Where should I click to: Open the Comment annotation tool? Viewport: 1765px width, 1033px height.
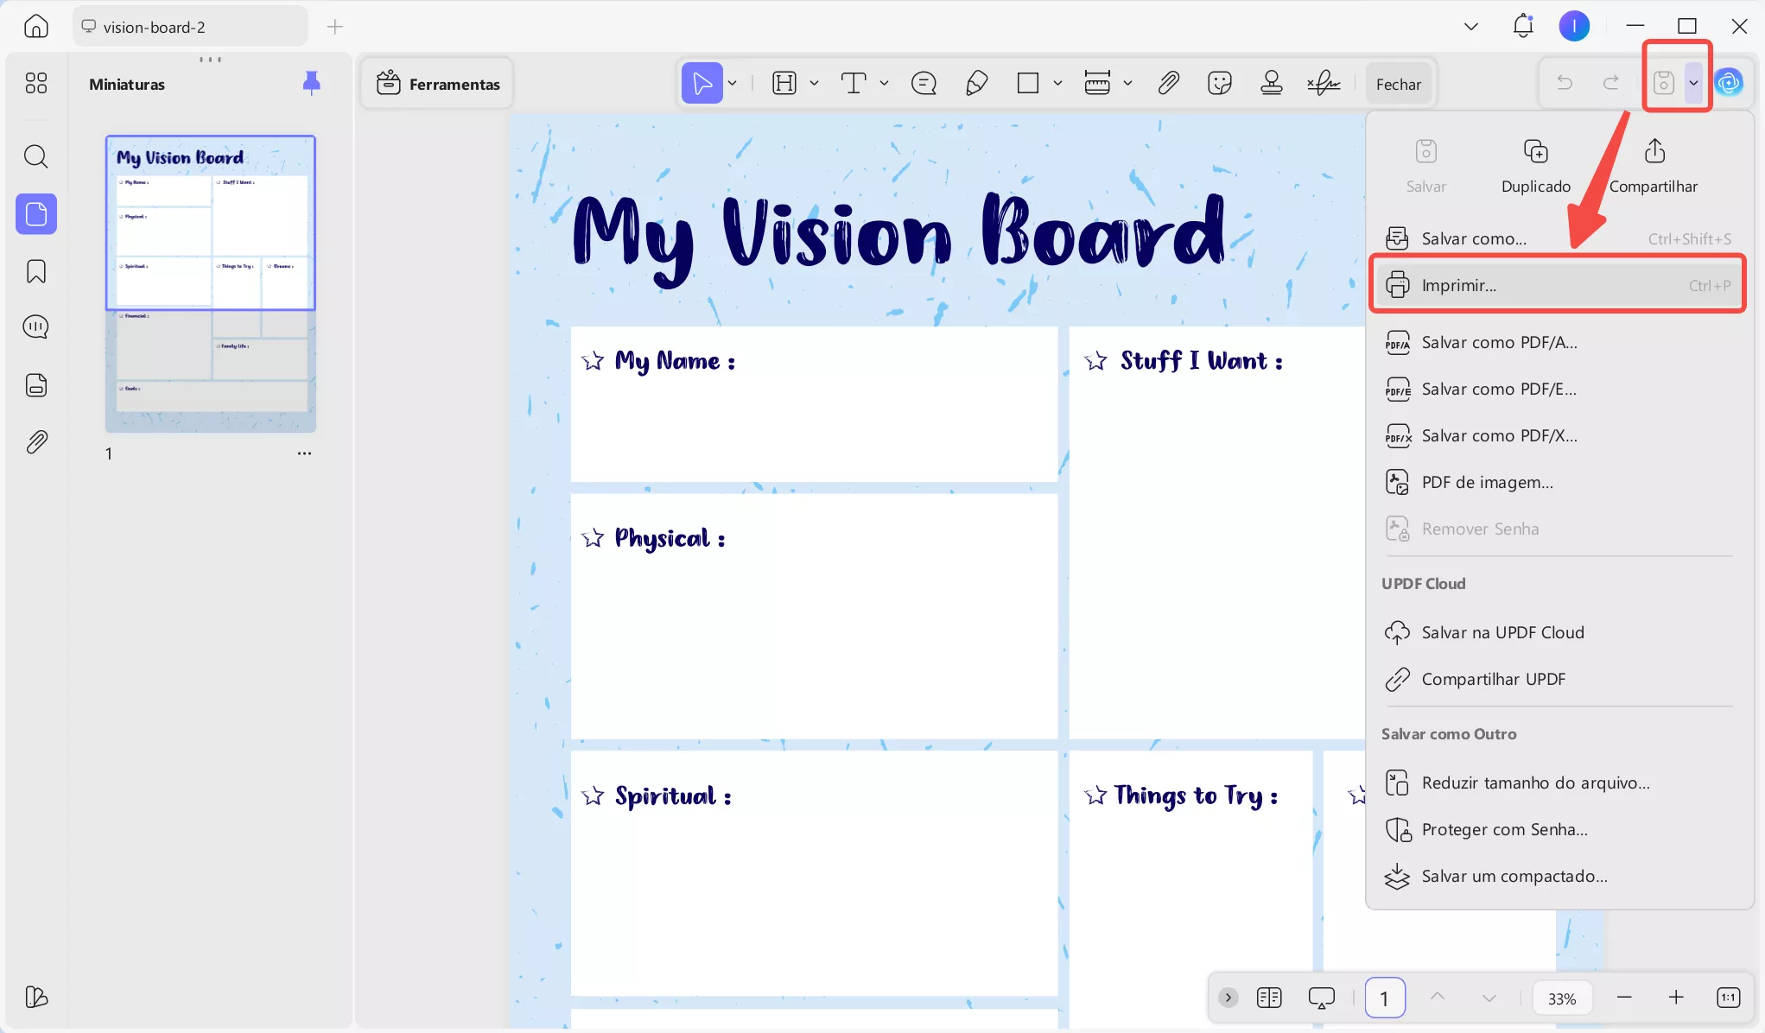click(x=924, y=83)
